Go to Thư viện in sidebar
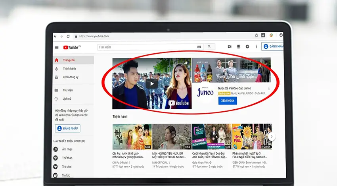Screen dimensions: 337x186 (x=67, y=90)
